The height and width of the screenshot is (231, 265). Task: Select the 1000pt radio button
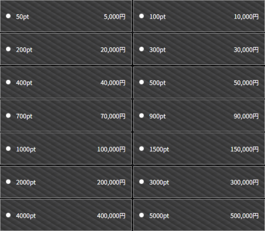pos(8,149)
